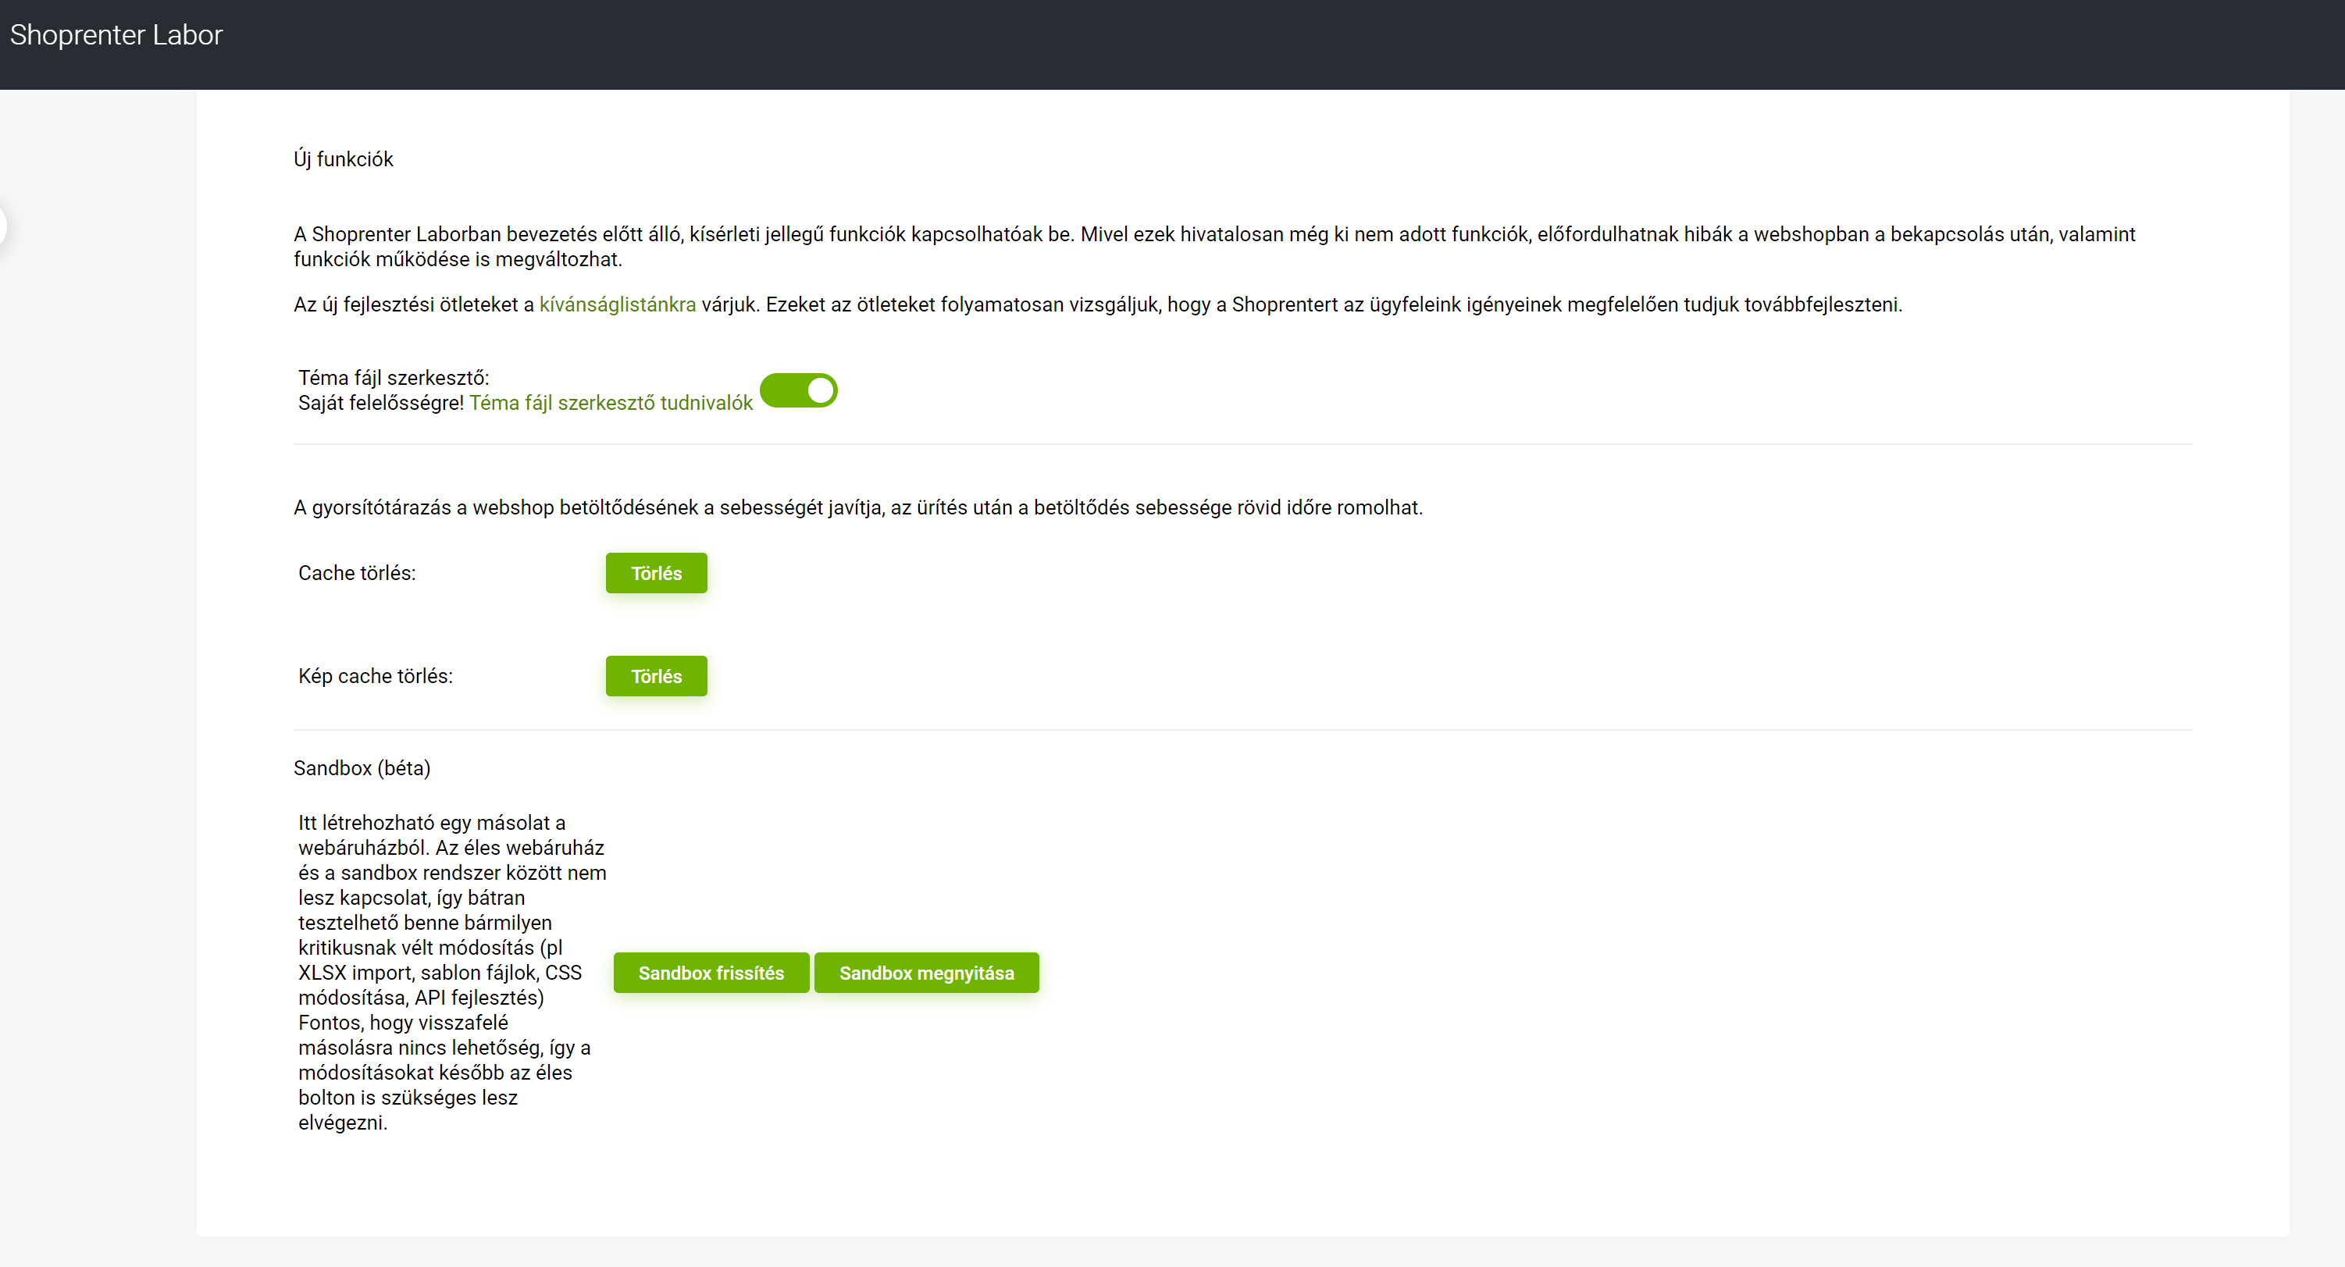Click the gyorsítótárazás description sentence

point(857,507)
